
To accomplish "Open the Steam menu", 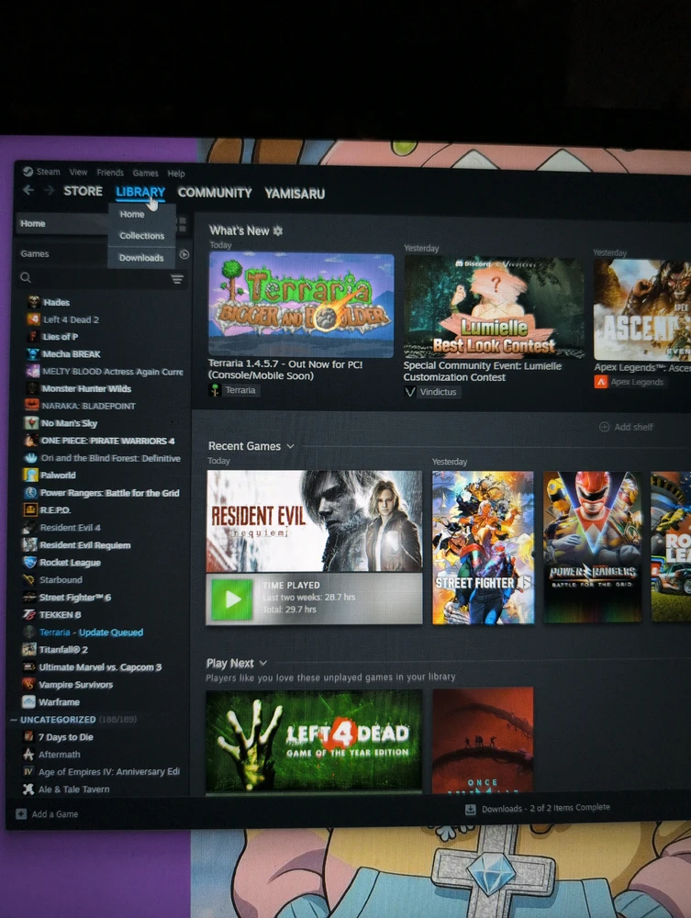I will click(48, 172).
